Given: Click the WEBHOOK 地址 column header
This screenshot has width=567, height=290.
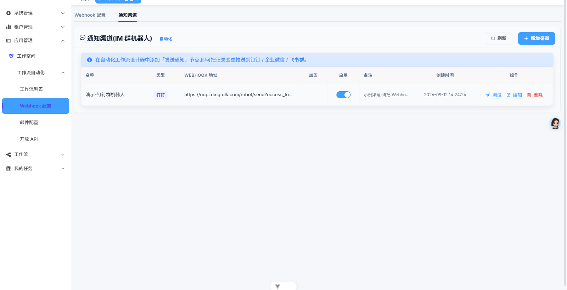Looking at the screenshot, I should click(201, 75).
